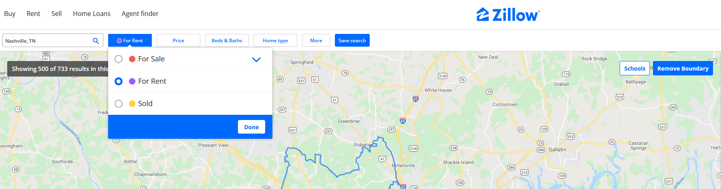Click the Save search button

352,40
